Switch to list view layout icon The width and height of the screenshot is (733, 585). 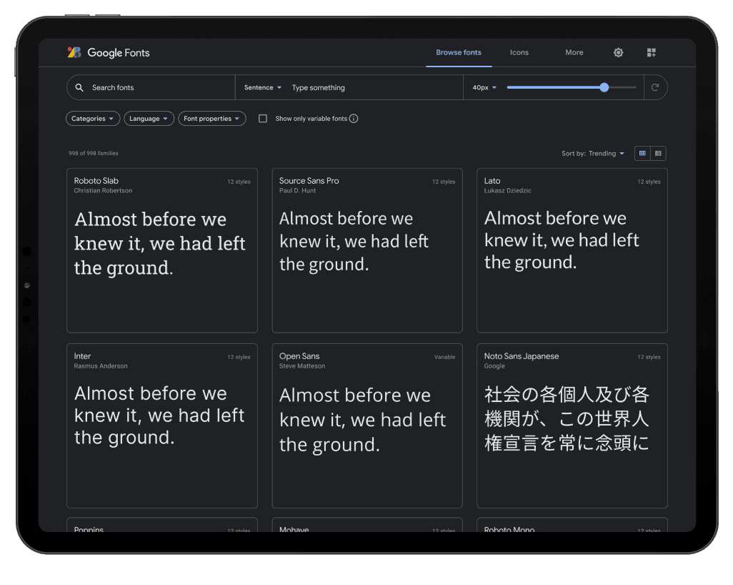pos(658,153)
